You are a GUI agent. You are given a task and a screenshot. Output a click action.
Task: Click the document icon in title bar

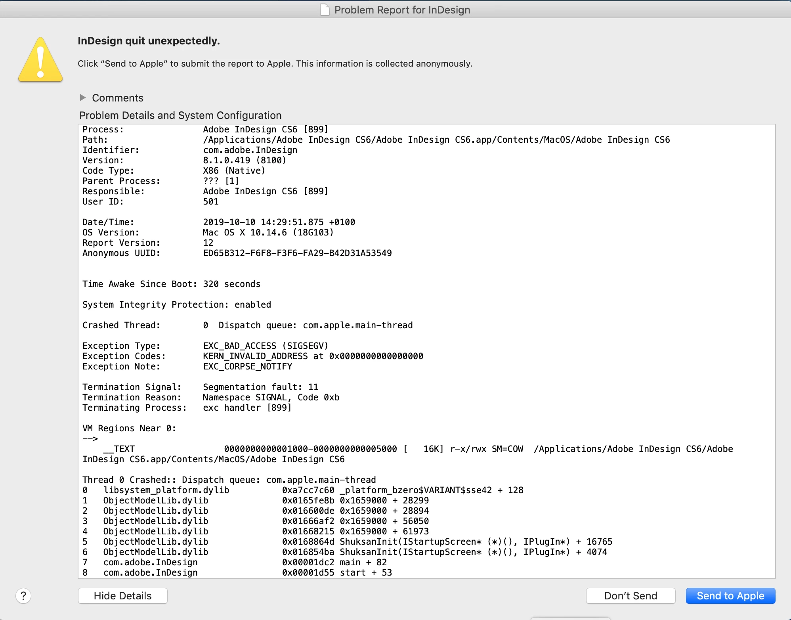click(x=325, y=10)
